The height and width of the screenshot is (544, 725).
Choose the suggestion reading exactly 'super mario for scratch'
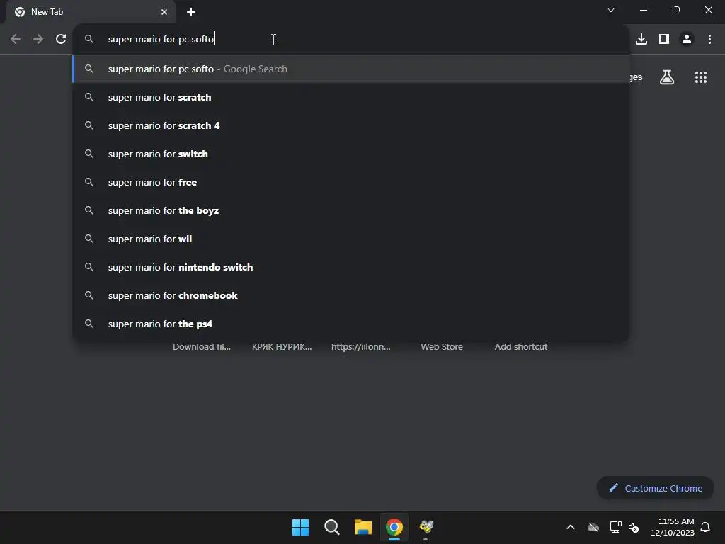click(350, 98)
